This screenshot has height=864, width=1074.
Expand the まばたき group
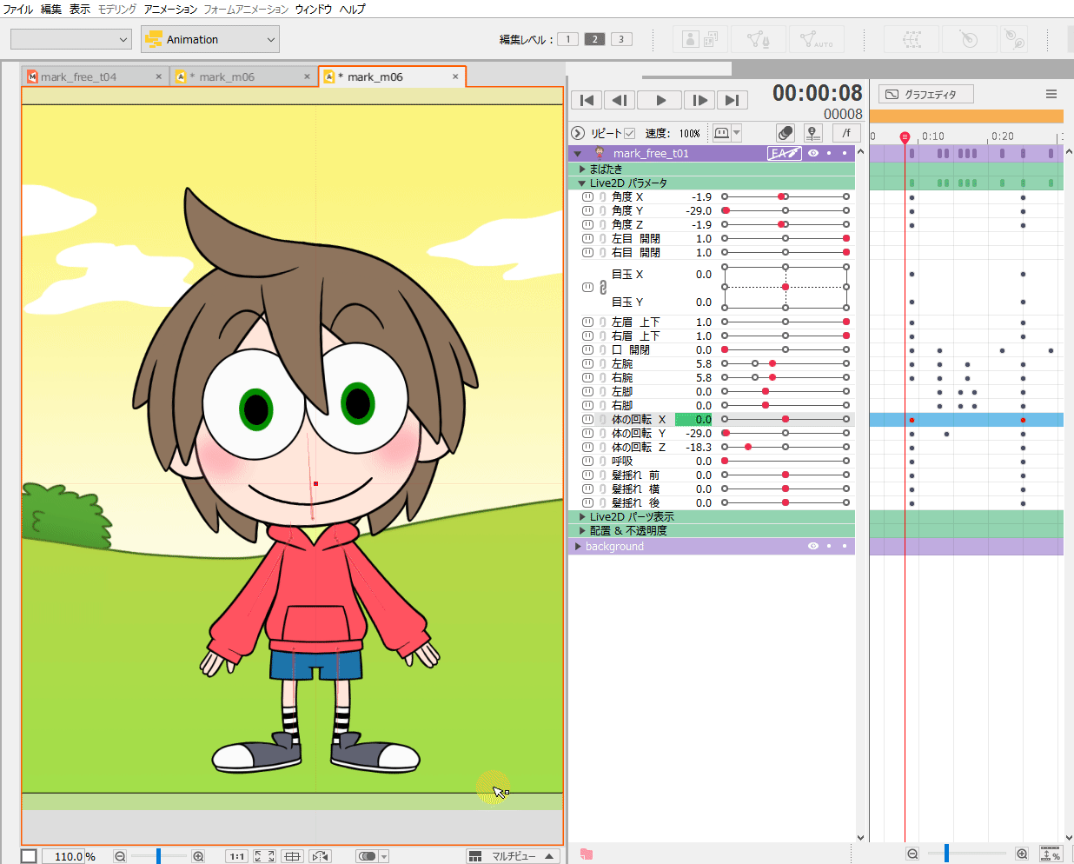pyautogui.click(x=582, y=169)
